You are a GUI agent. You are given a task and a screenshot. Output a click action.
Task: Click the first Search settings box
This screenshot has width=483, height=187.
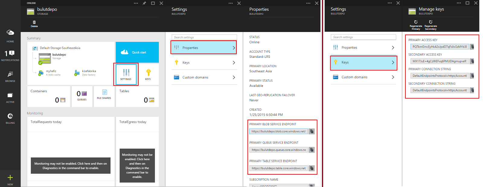point(204,37)
